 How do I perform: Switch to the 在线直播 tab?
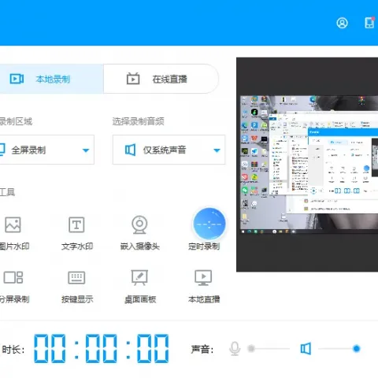pyautogui.click(x=161, y=79)
